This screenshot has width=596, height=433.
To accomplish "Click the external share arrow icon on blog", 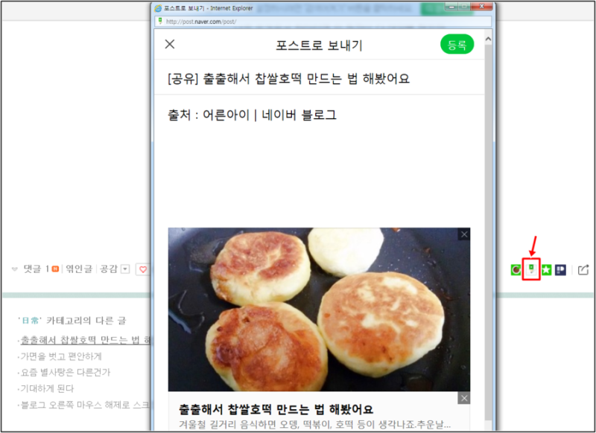I will tap(583, 270).
